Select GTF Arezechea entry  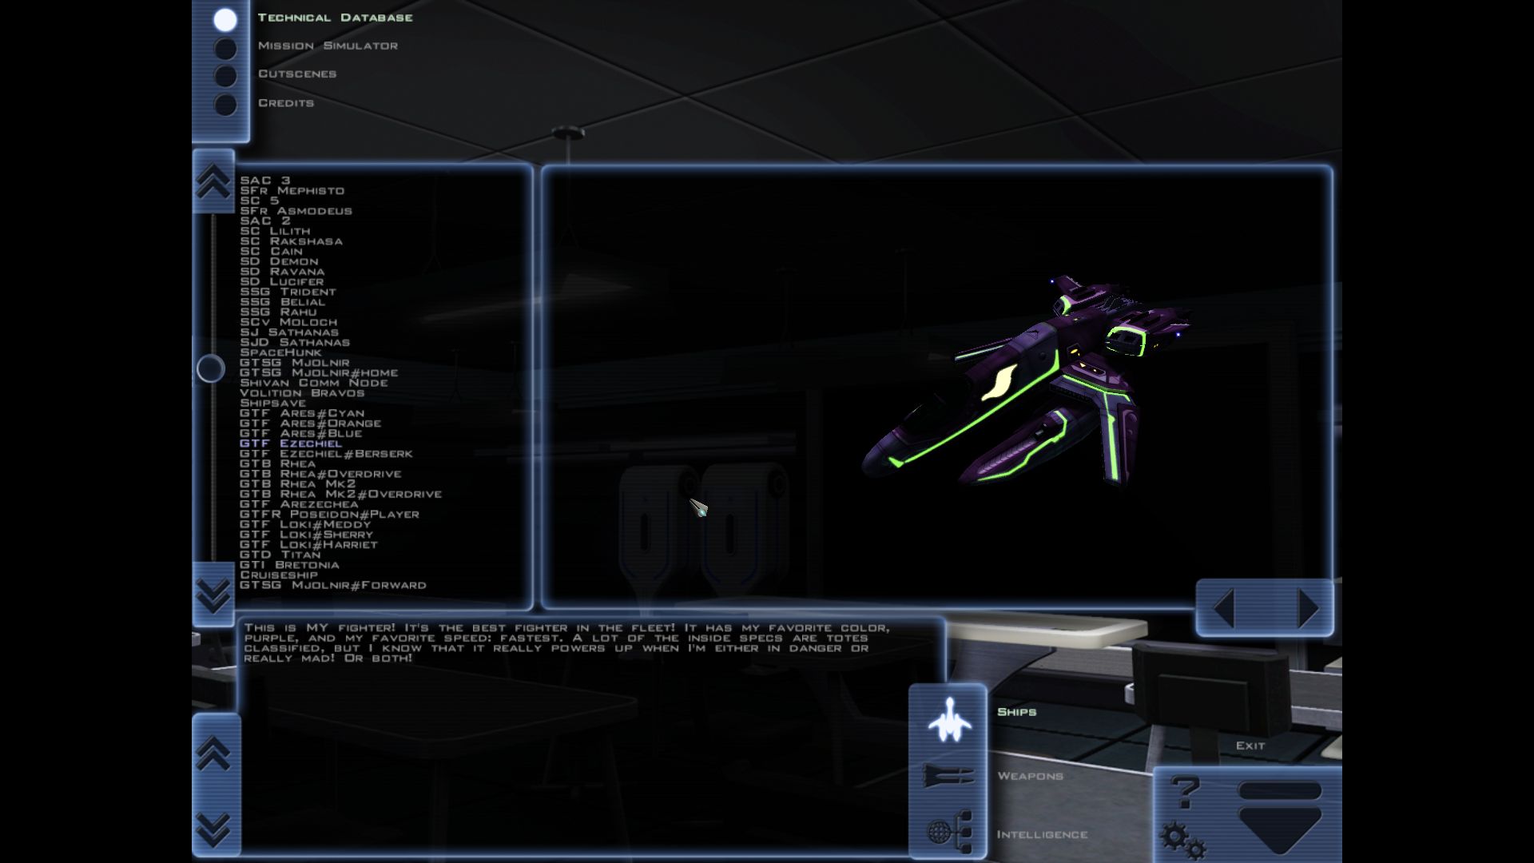(299, 504)
